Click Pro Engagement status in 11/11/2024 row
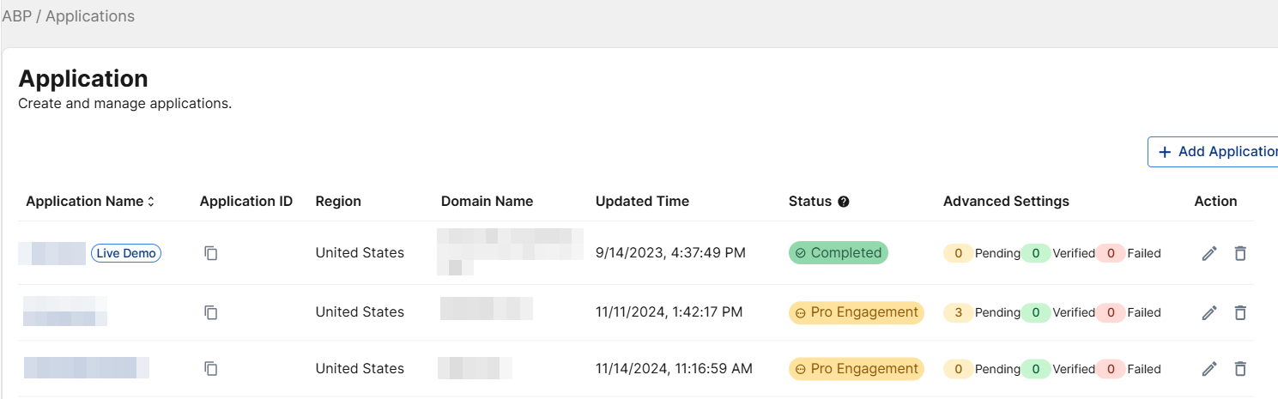 tap(856, 312)
